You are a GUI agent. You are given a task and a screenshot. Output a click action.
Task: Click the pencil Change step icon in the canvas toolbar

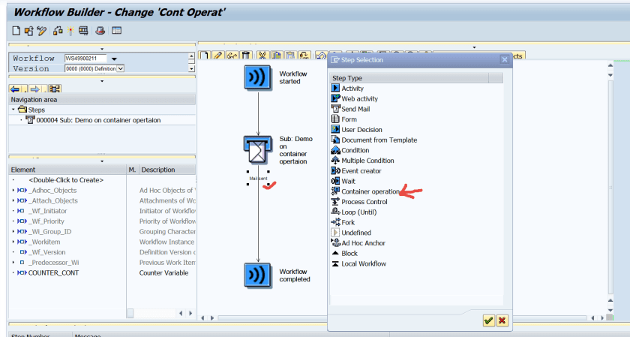tap(218, 56)
